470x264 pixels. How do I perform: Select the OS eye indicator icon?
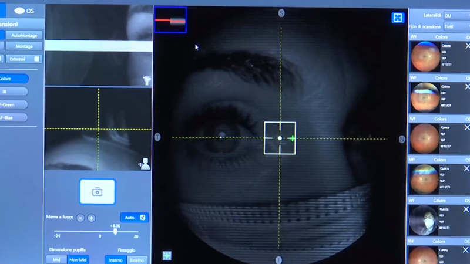[19, 11]
